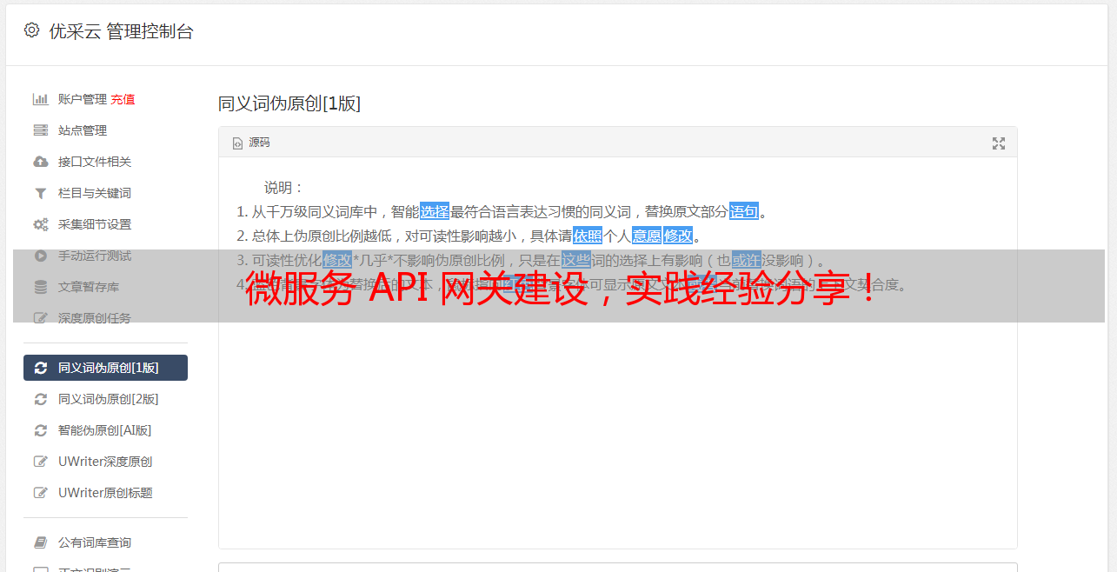
Task: Click the 源码 source code icon in editor toolbar
Action: click(x=237, y=143)
